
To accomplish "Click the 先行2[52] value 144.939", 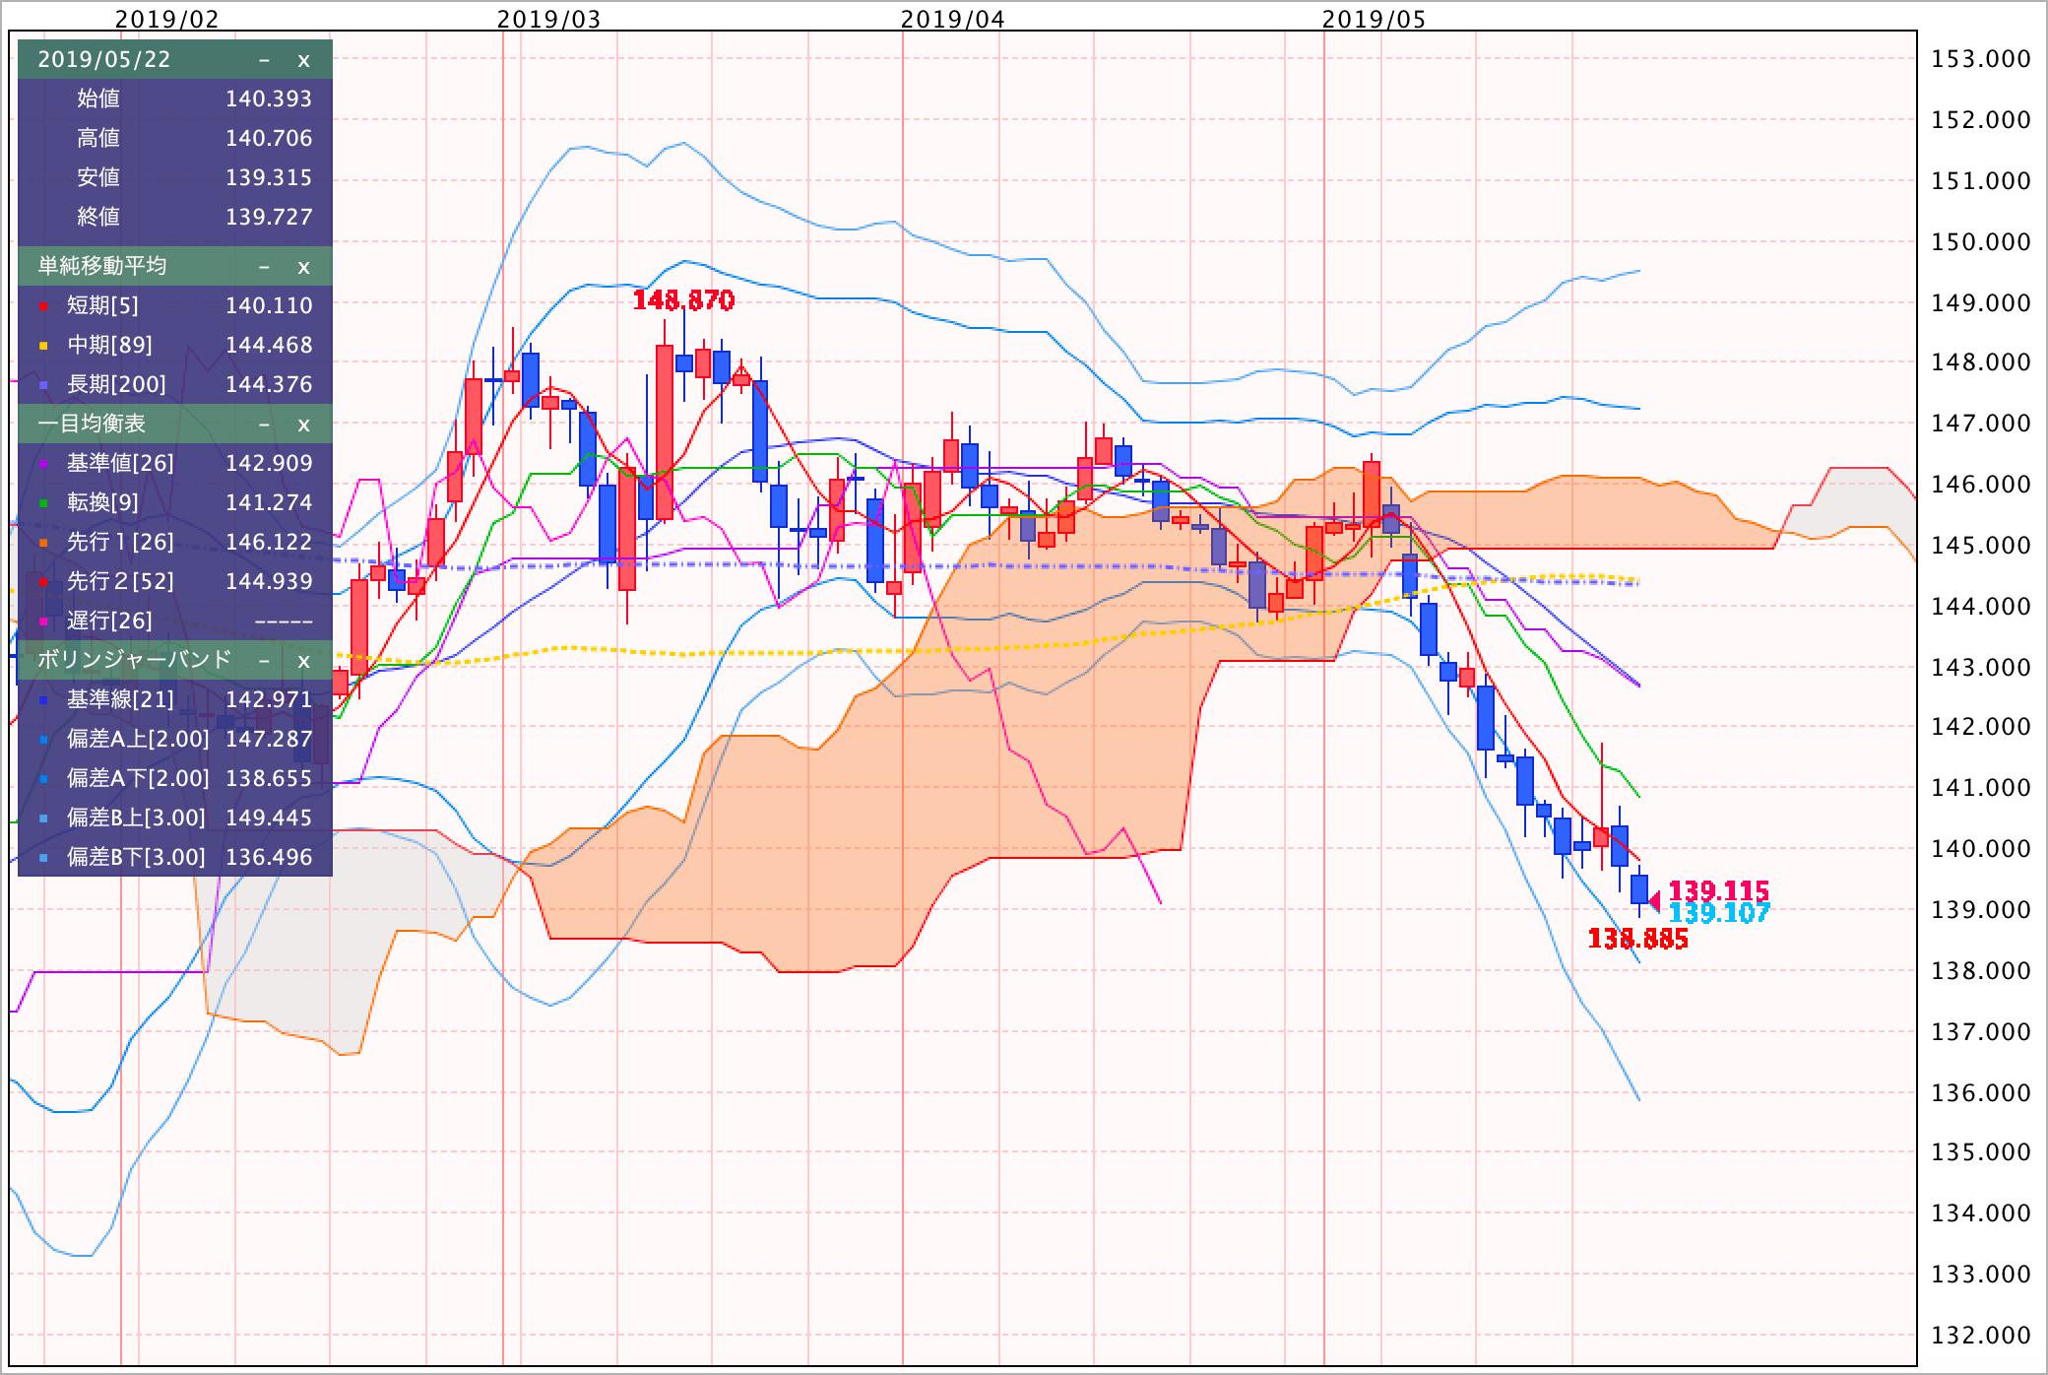I will click(x=269, y=582).
